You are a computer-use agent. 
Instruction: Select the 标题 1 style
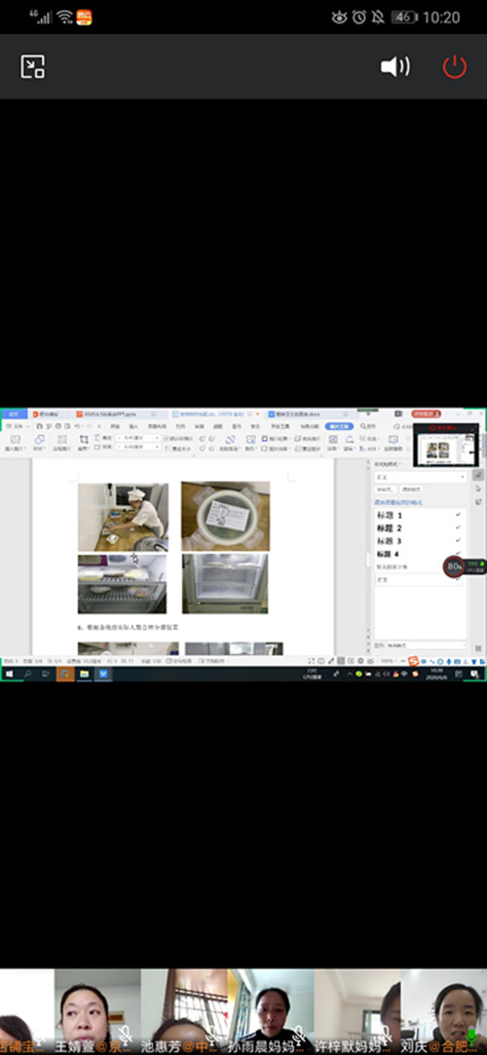click(x=418, y=516)
